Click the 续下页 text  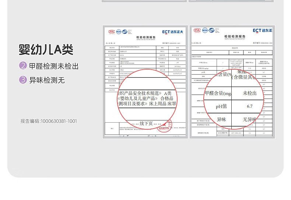tap(146, 123)
